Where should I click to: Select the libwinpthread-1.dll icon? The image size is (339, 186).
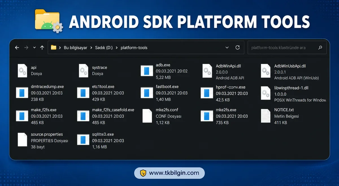(x=266, y=93)
